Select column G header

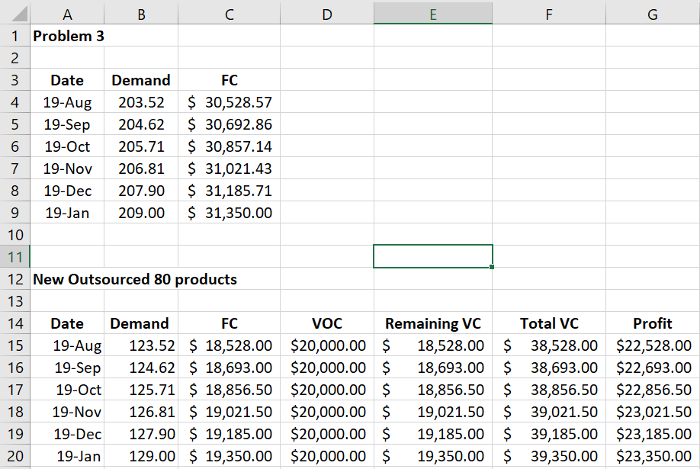(x=653, y=14)
